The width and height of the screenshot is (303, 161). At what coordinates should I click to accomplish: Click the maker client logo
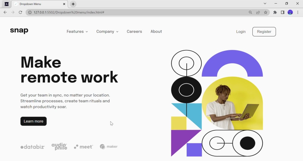tap(108, 146)
